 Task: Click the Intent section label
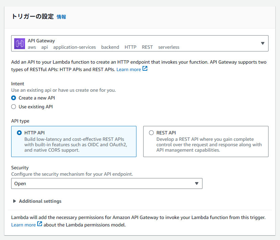pyautogui.click(x=18, y=84)
